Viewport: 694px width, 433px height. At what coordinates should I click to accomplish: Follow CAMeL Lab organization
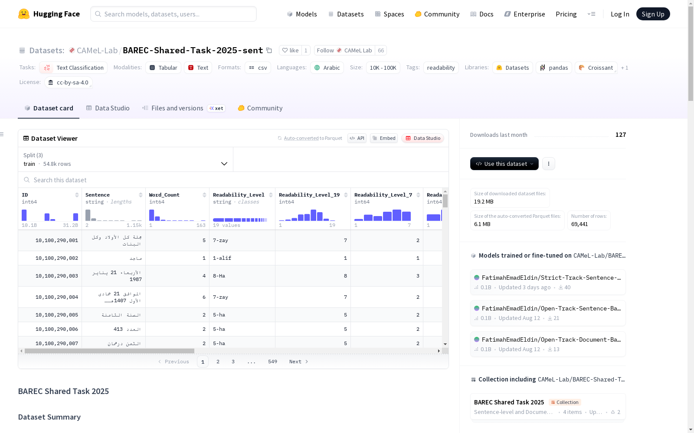[x=344, y=50]
